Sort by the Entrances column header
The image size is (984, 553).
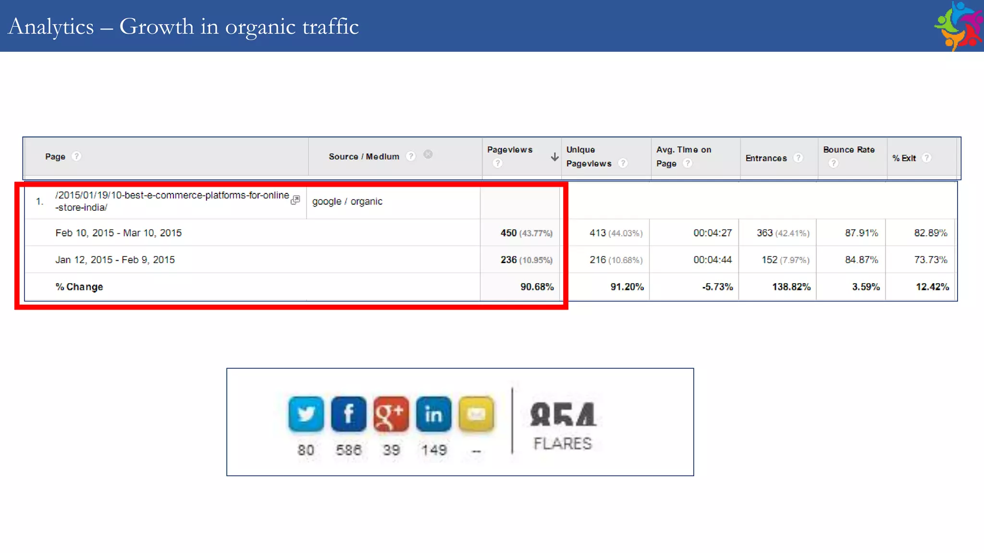766,158
